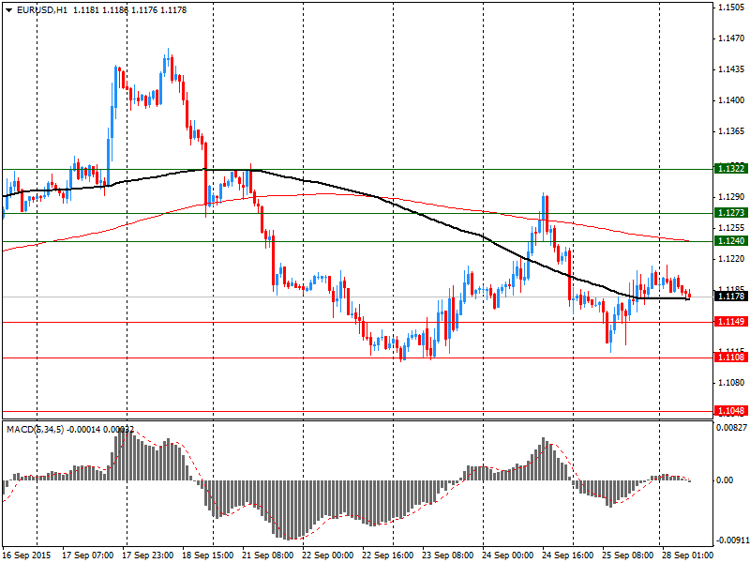Click the 1.1505 price scale value
The width and height of the screenshot is (750, 563).
tap(731, 8)
